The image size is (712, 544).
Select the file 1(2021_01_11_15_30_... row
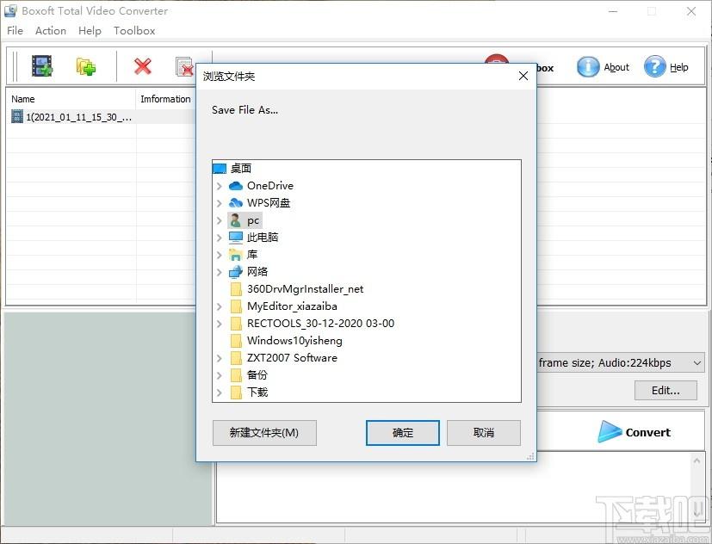click(102, 117)
